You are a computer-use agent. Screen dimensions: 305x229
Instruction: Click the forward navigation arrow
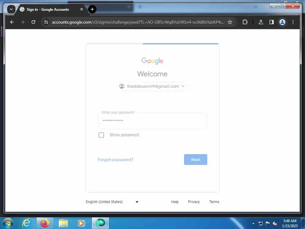click(x=23, y=22)
